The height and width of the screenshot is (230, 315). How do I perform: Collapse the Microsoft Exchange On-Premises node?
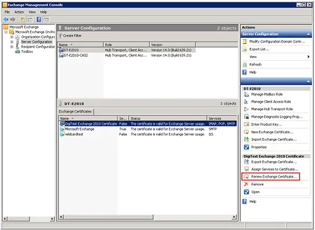tap(6, 32)
